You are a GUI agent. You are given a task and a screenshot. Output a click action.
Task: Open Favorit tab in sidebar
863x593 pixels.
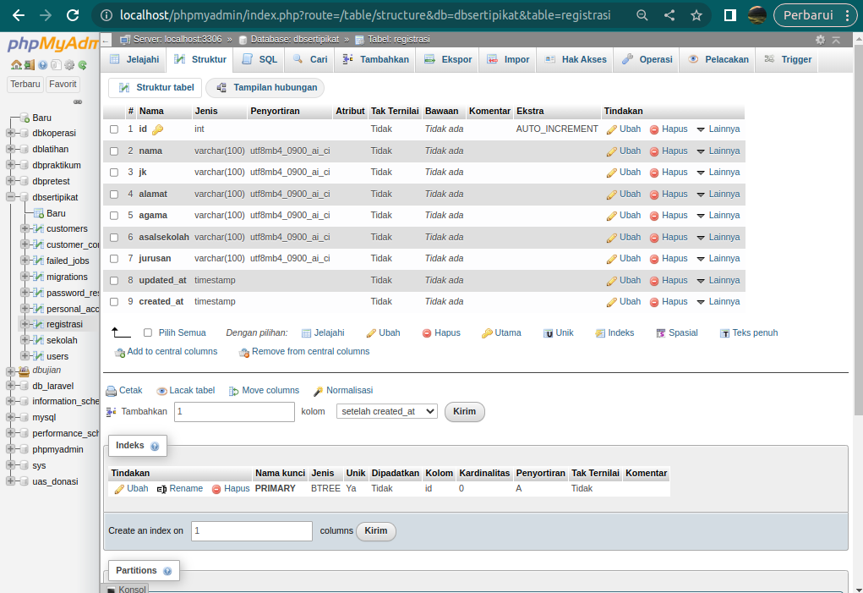63,85
